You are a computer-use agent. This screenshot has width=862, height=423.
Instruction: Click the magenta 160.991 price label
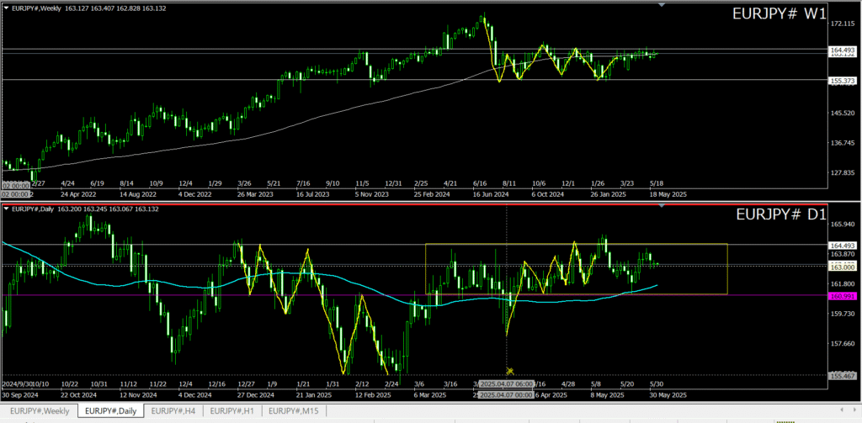click(842, 297)
